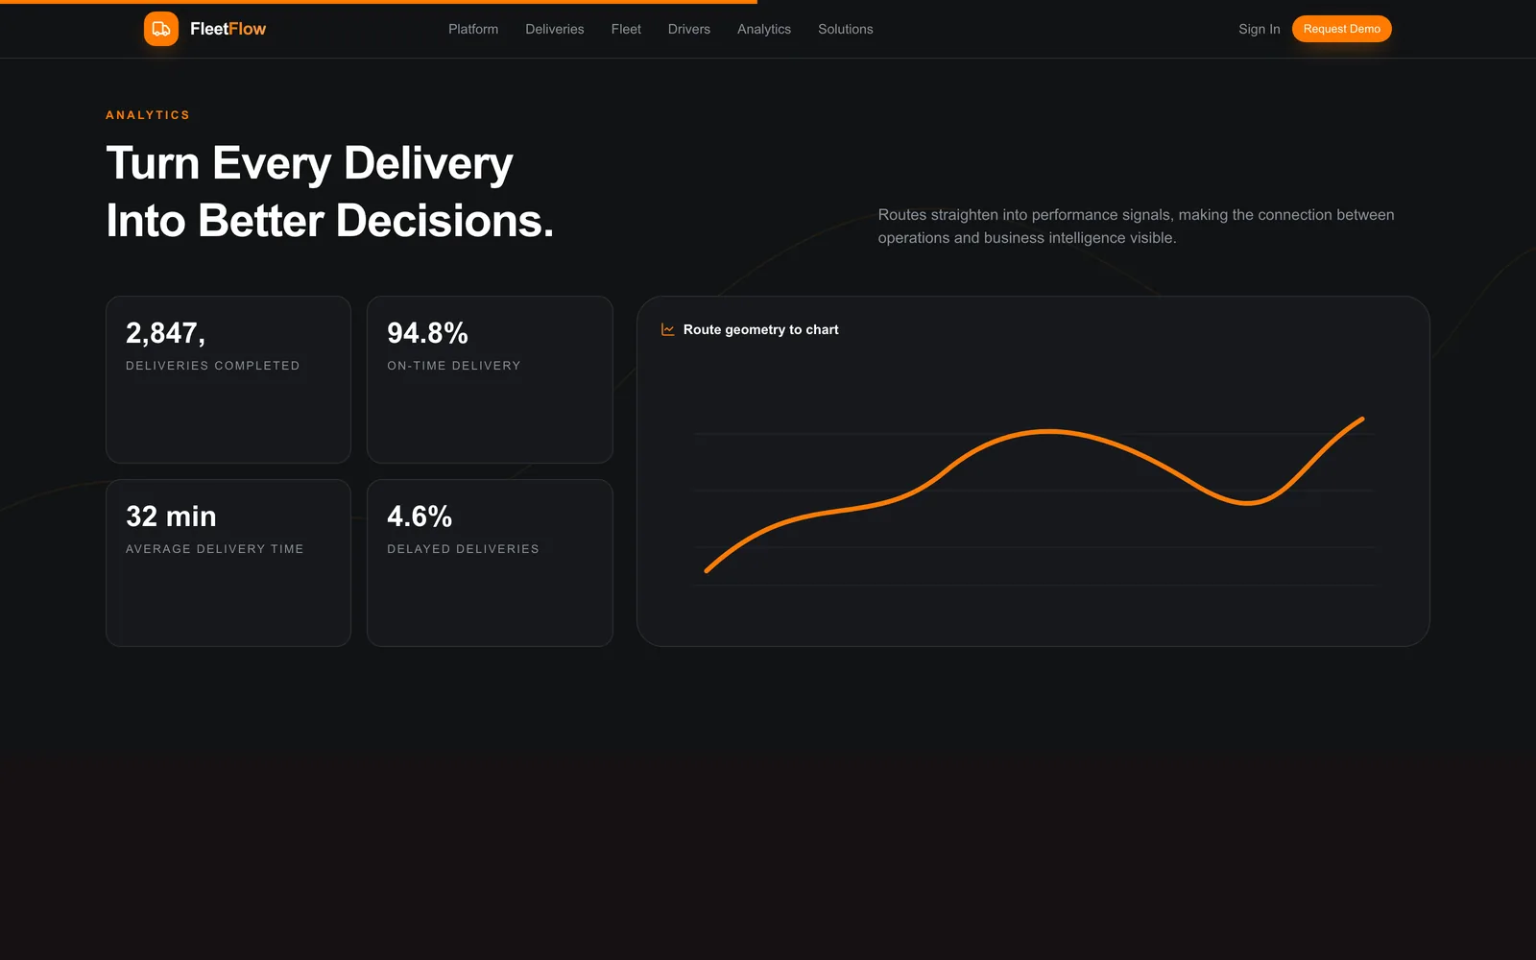The width and height of the screenshot is (1536, 960).
Task: Select the Deliveries Completed stat card
Action: (x=228, y=379)
